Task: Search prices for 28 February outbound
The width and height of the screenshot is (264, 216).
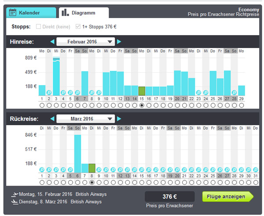Action: [234, 93]
